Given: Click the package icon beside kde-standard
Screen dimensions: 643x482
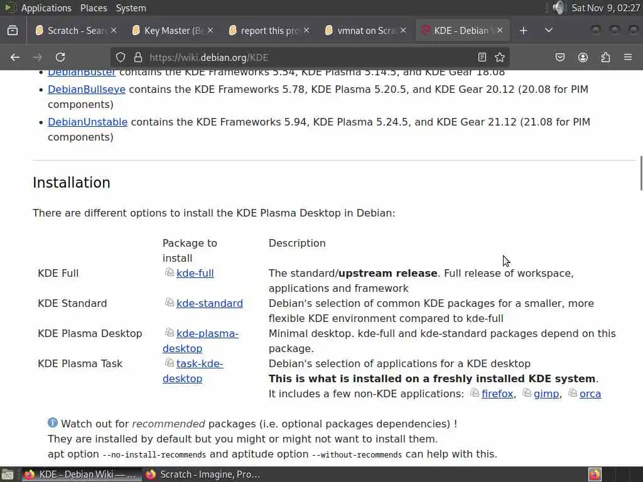Looking at the screenshot, I should pos(170,302).
